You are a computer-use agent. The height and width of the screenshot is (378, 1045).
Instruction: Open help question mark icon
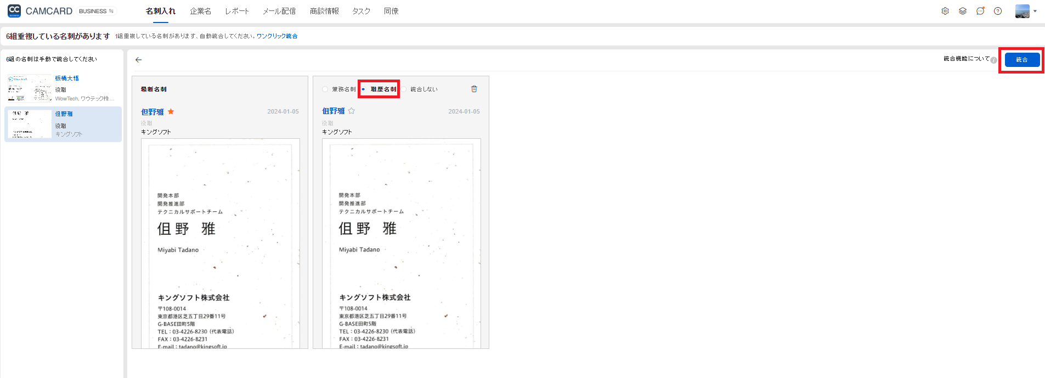point(998,11)
